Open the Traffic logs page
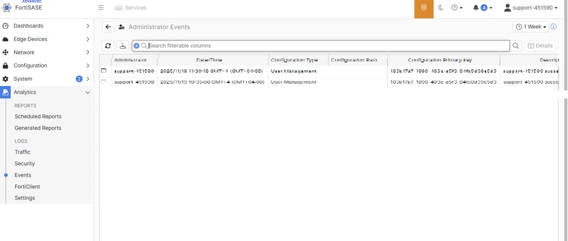The height and width of the screenshot is (241, 568). [x=23, y=152]
